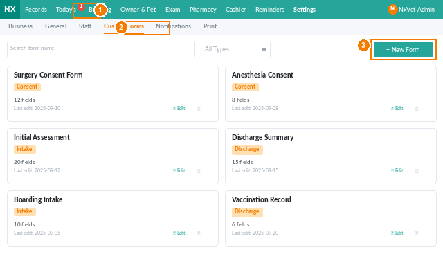
Task: Select the Settings nav item
Action: (x=305, y=10)
